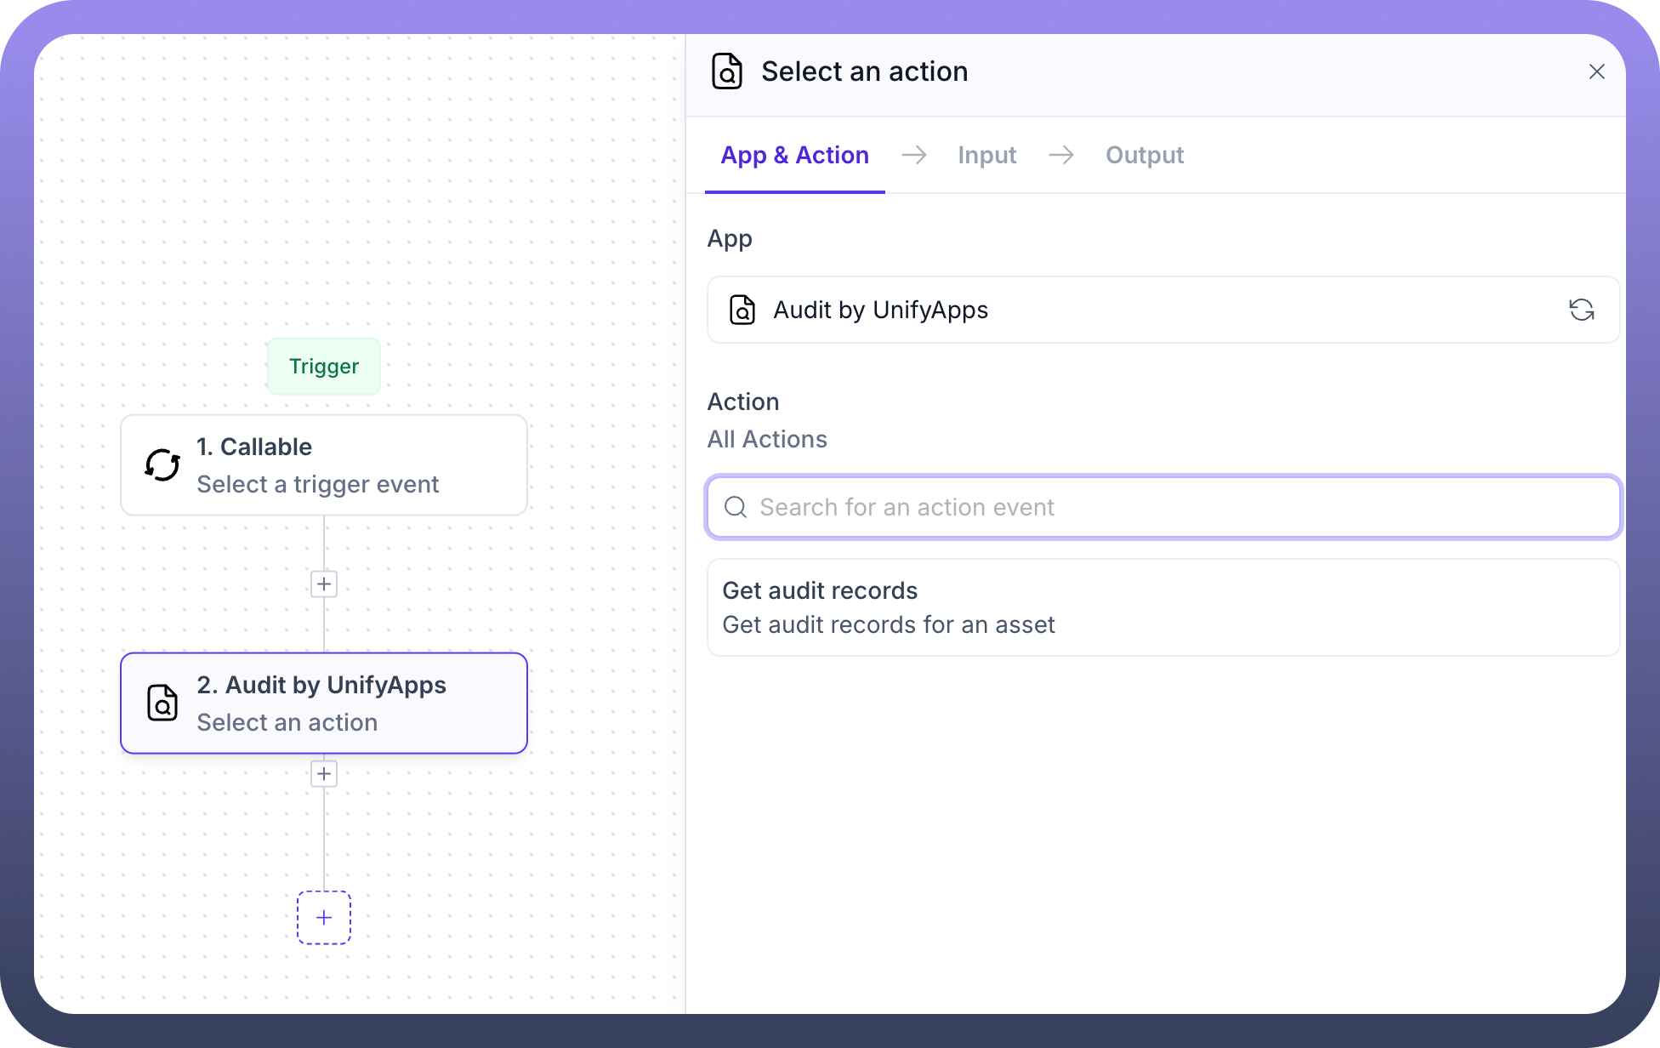Viewport: 1660px width, 1048px height.
Task: Focus the Search for an action event field
Action: point(1174,508)
